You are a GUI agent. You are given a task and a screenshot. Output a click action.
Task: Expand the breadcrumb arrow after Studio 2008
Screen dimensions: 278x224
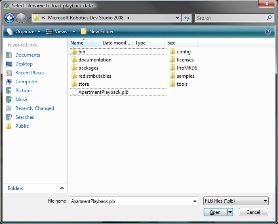coord(128,18)
